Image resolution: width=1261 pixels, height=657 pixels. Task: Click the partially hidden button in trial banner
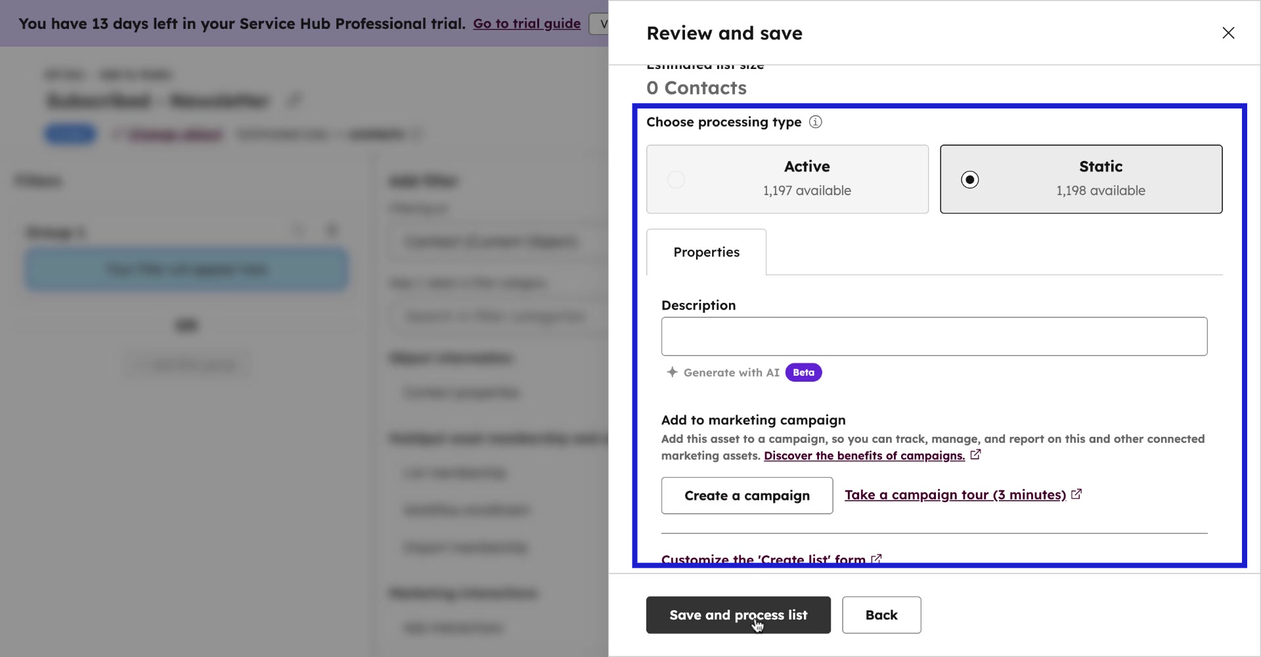pos(599,24)
